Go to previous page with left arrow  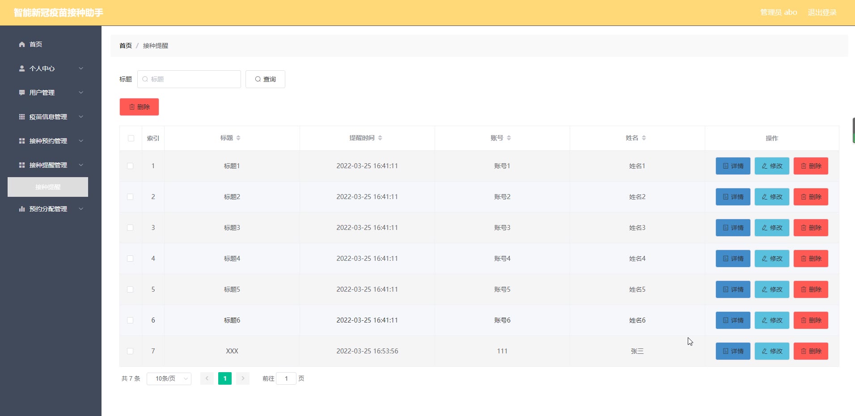[x=207, y=378]
